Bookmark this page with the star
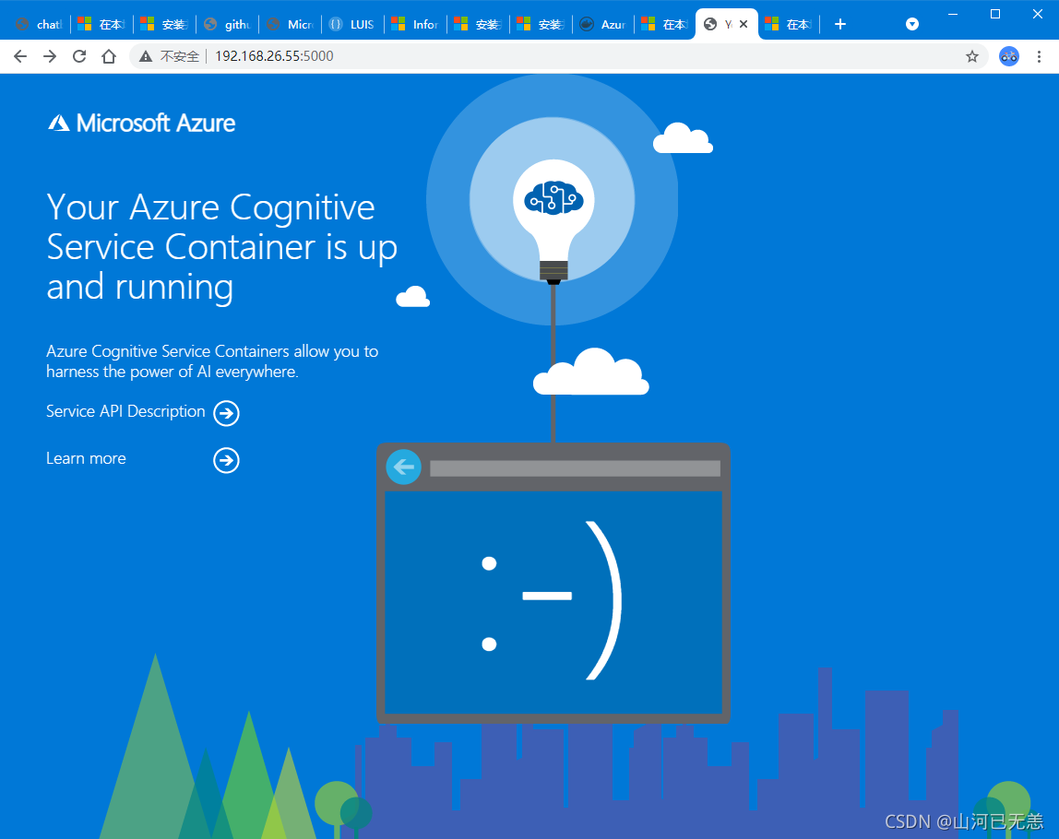Image resolution: width=1059 pixels, height=839 pixels. 972,56
